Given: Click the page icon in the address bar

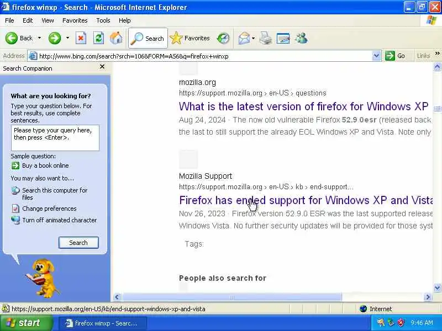Looking at the screenshot, I should tap(33, 56).
